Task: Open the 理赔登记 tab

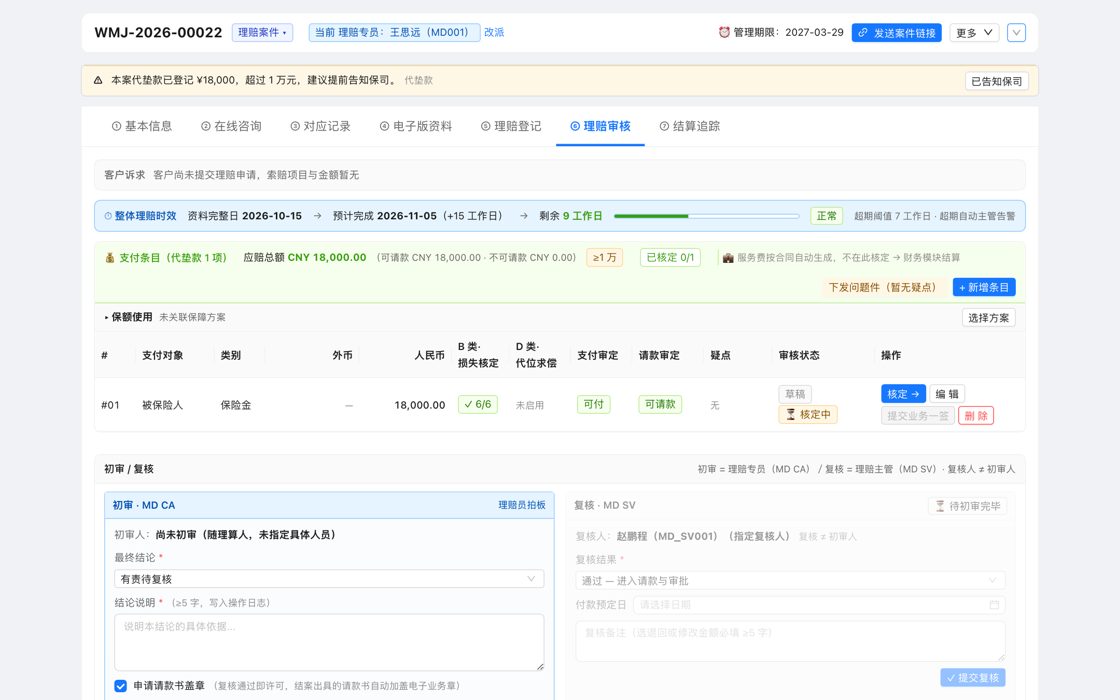Action: [x=511, y=126]
